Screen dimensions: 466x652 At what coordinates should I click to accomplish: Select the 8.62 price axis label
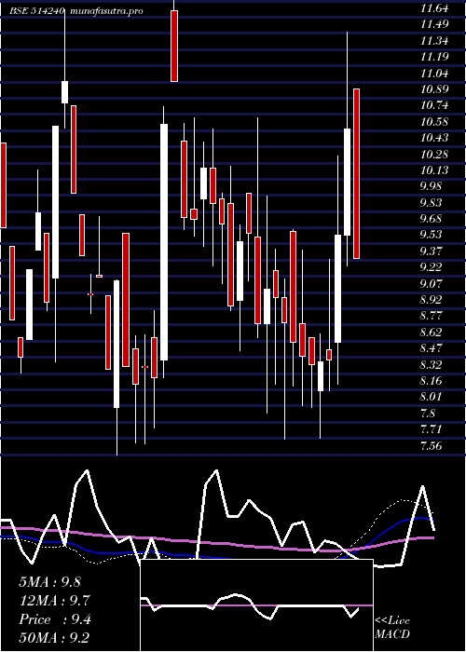pos(431,333)
